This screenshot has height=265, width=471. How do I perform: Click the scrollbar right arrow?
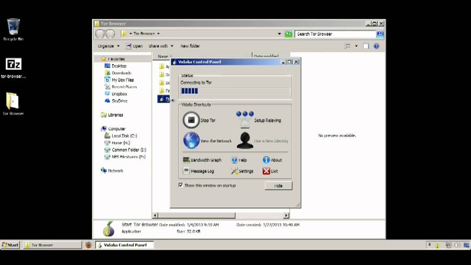coord(286,215)
